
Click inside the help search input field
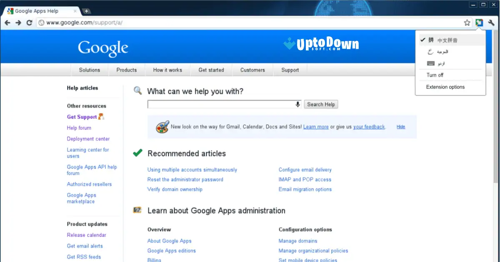coord(221,104)
